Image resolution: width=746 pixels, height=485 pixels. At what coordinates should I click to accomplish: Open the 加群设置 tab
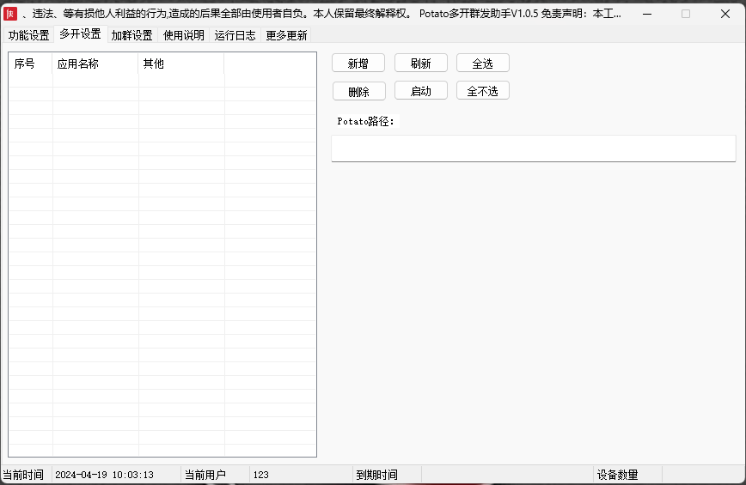(x=131, y=35)
